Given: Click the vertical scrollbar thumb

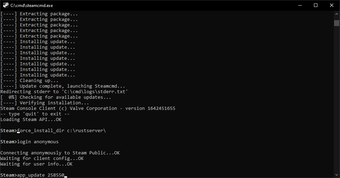Looking at the screenshot, I should tap(337, 23).
